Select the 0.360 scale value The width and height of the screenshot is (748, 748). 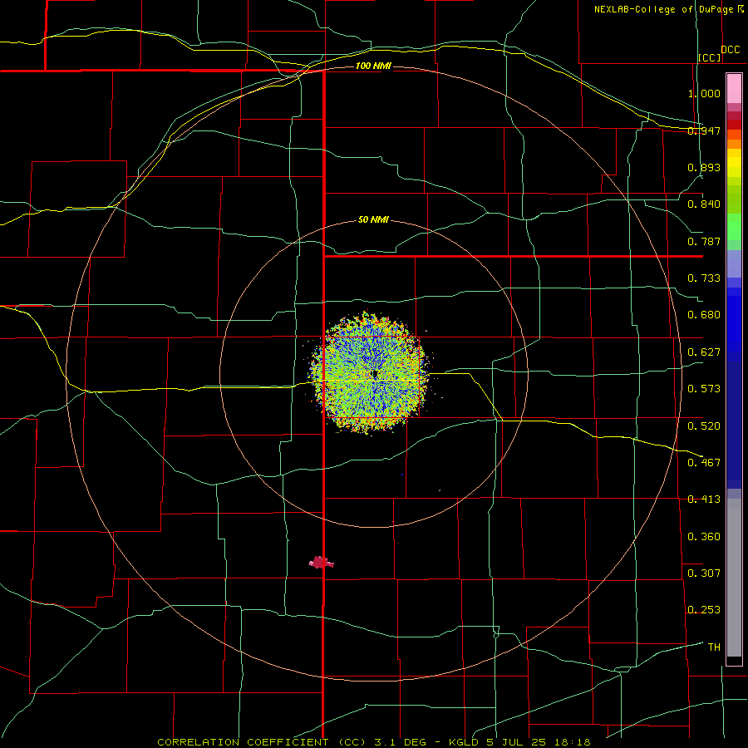704,537
